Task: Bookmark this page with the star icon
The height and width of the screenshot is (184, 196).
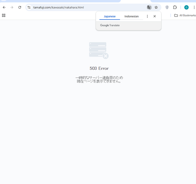Action: click(156, 7)
